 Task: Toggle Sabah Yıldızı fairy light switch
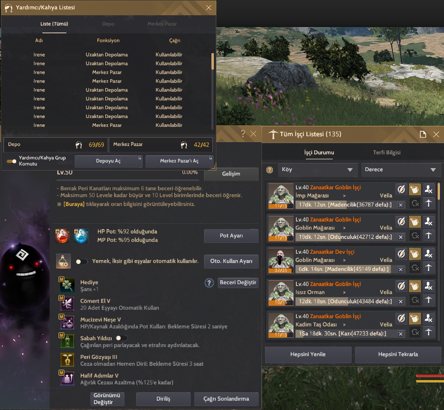(122, 338)
